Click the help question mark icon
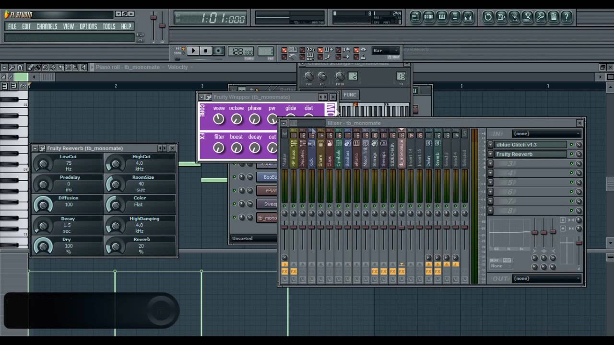The image size is (614, 345). pyautogui.click(x=566, y=17)
